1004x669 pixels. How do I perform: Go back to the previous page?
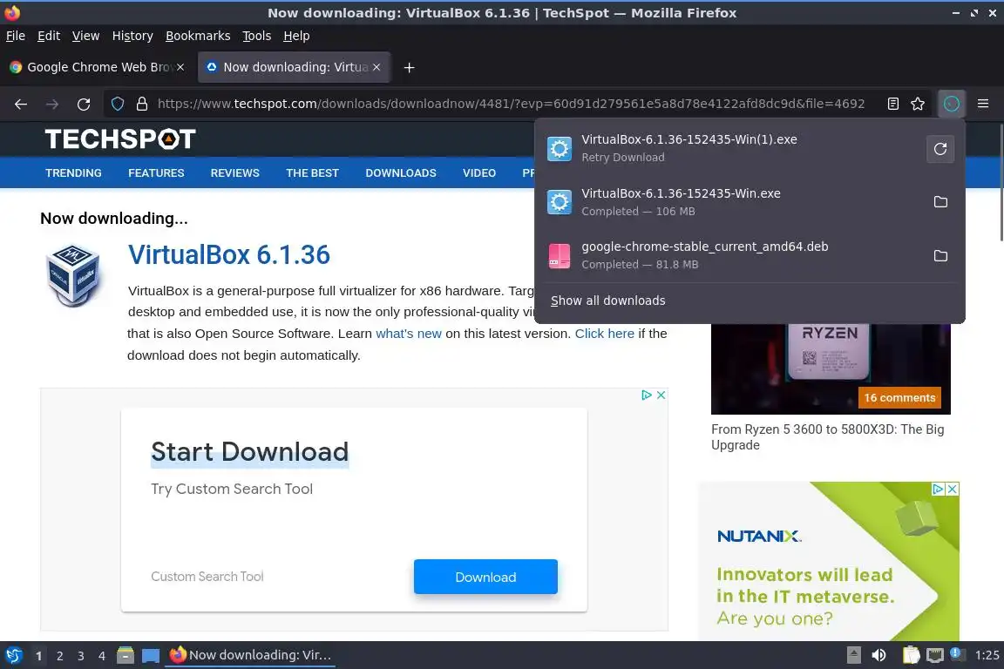coord(21,104)
